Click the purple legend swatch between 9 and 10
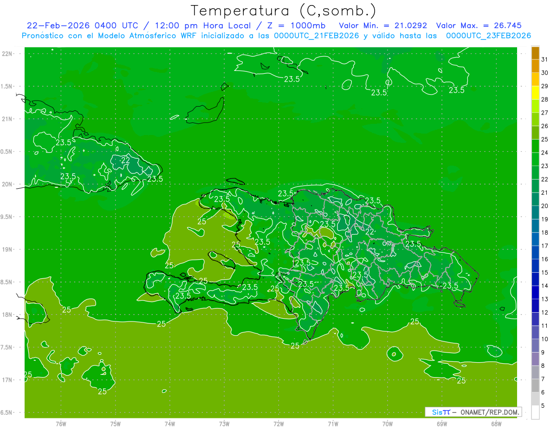 click(535, 346)
